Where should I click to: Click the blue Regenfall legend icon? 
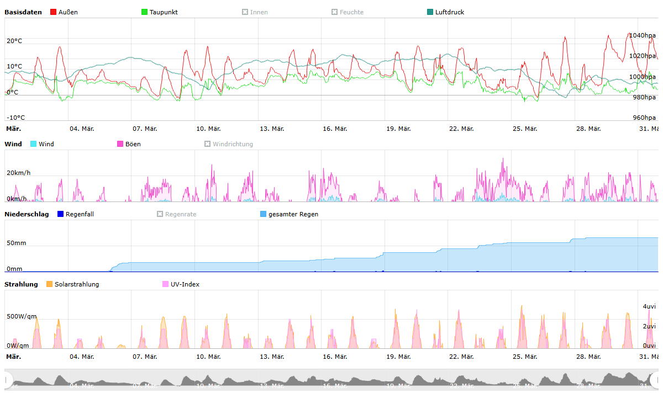[61, 214]
